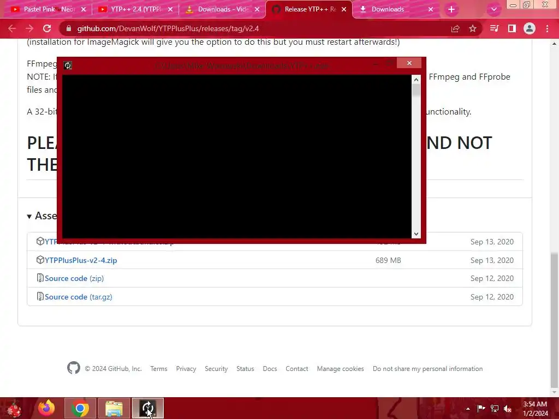Collapse the Assets section triangle

click(29, 216)
